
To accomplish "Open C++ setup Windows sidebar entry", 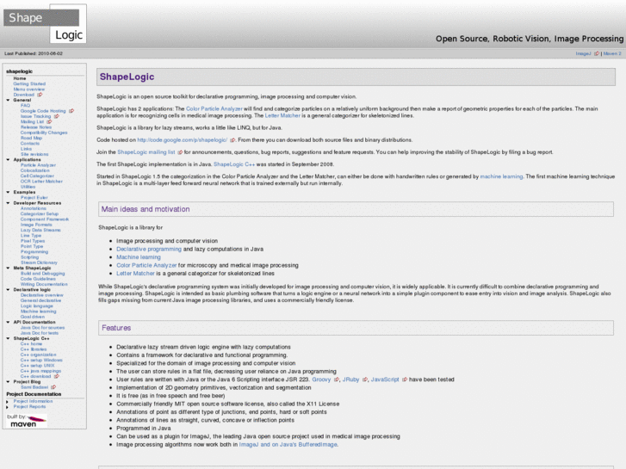I will (41, 360).
